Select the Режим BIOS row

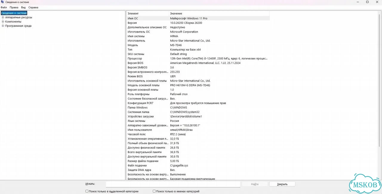(198, 76)
